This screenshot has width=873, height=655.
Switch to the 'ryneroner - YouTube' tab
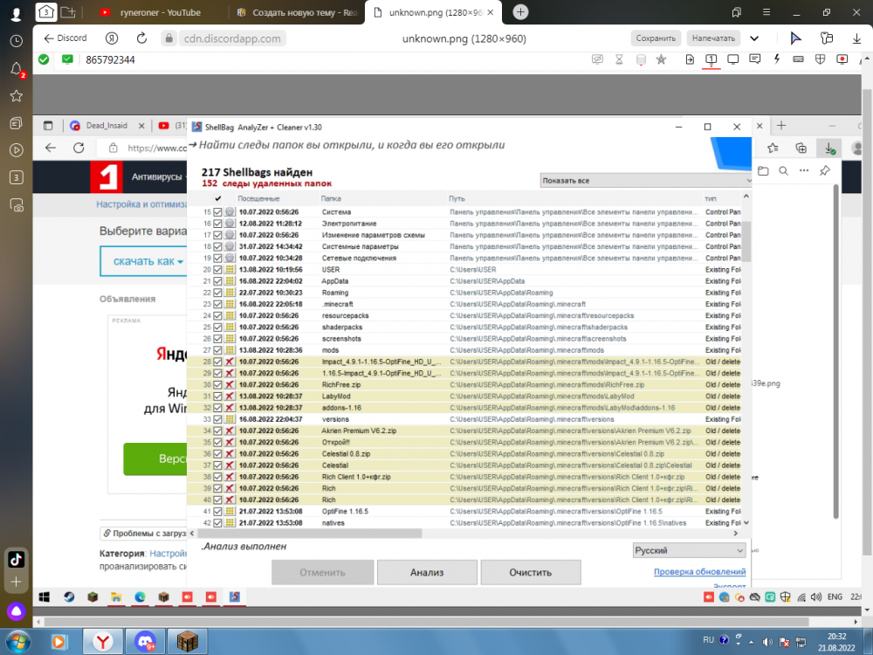pos(159,12)
